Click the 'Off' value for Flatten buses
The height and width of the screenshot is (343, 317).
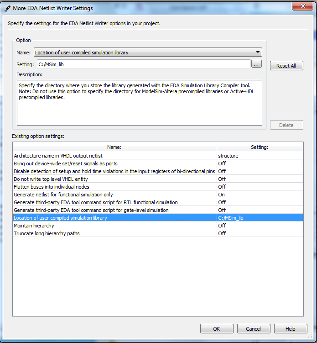[222, 187]
